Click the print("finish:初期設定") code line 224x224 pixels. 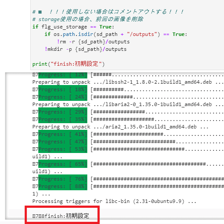pyautogui.click(x=68, y=64)
